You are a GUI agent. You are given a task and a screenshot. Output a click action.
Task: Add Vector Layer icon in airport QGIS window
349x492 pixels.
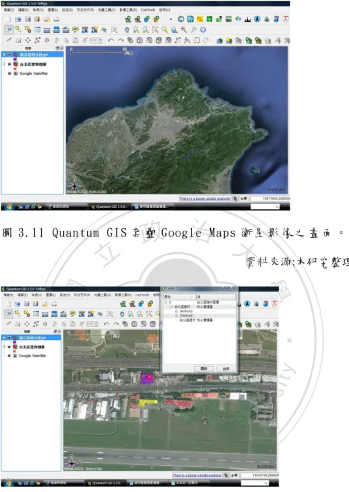point(123,304)
